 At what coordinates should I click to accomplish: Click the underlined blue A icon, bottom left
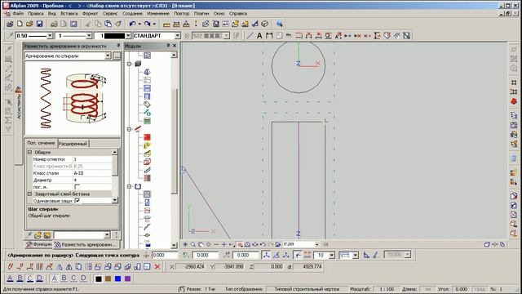pyautogui.click(x=11, y=278)
